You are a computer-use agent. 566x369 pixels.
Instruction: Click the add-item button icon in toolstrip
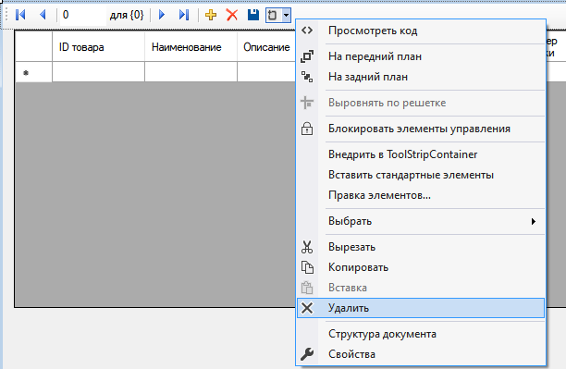[273, 15]
